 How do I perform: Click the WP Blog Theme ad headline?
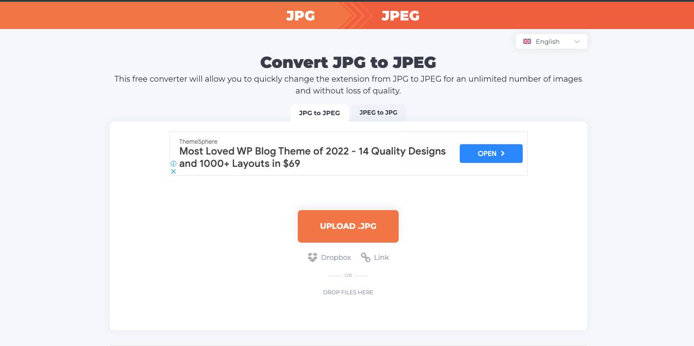312,151
